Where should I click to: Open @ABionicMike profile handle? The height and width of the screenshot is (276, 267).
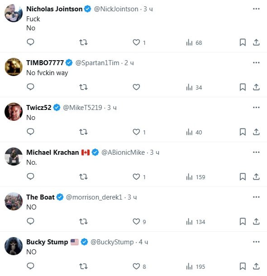point(123,152)
